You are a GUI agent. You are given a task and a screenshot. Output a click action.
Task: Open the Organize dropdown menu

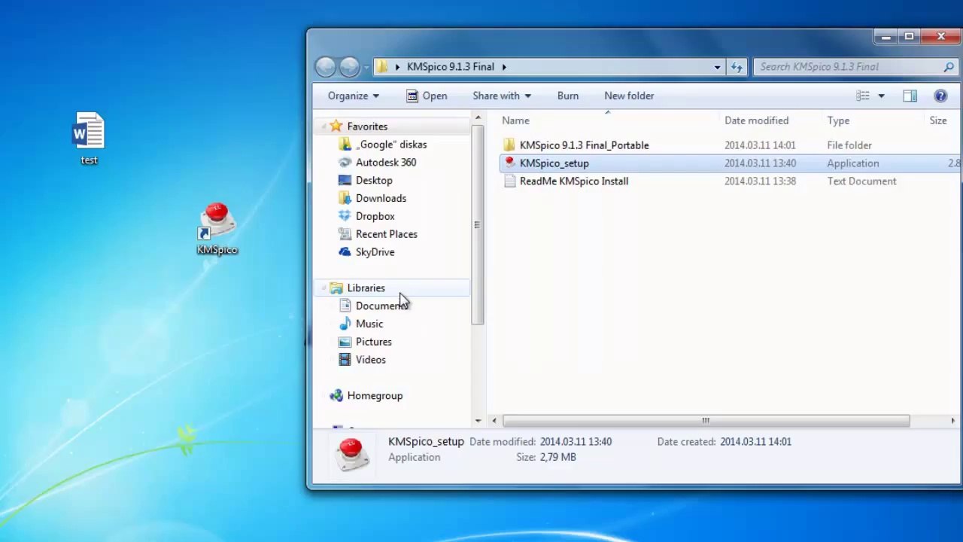coord(354,96)
